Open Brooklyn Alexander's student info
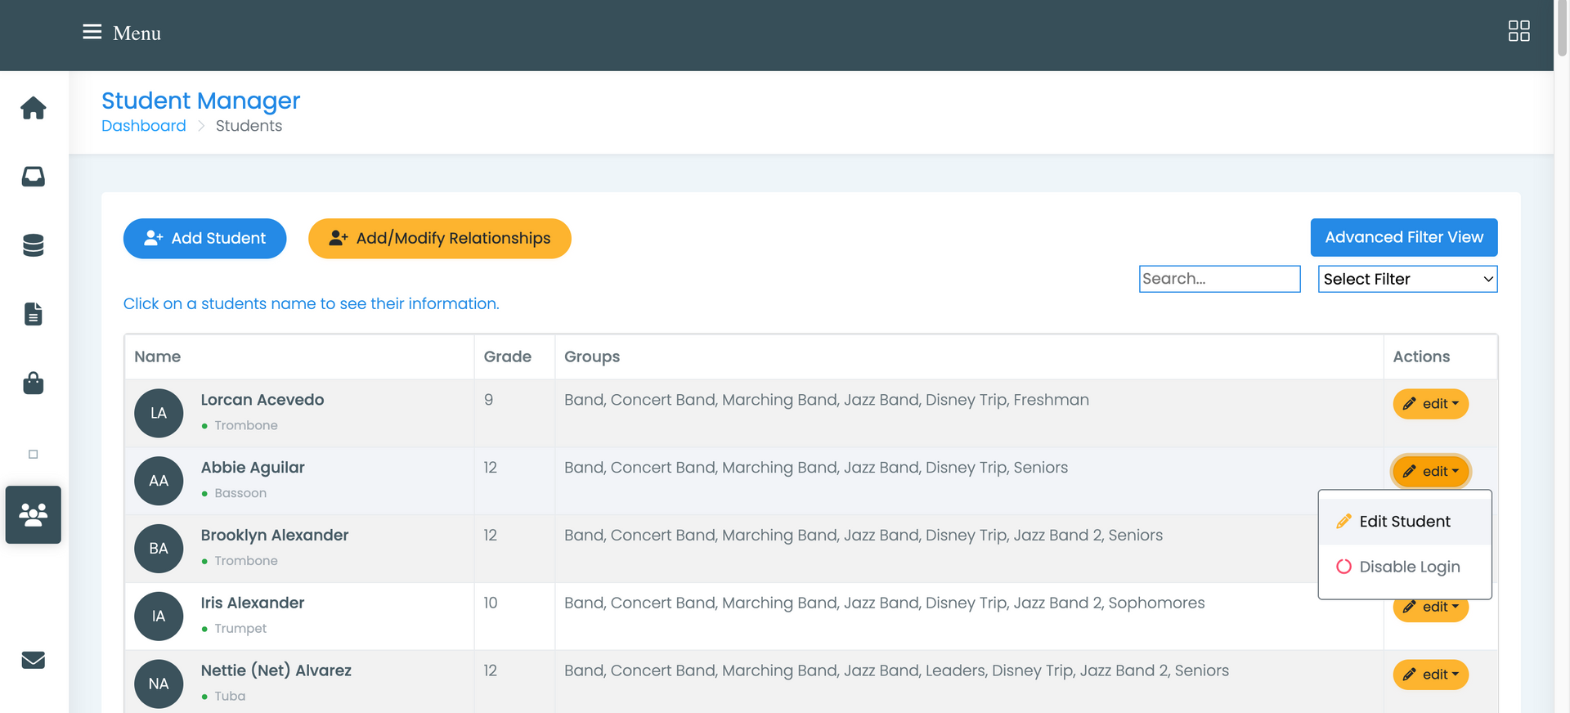The height and width of the screenshot is (713, 1570). coord(275,536)
